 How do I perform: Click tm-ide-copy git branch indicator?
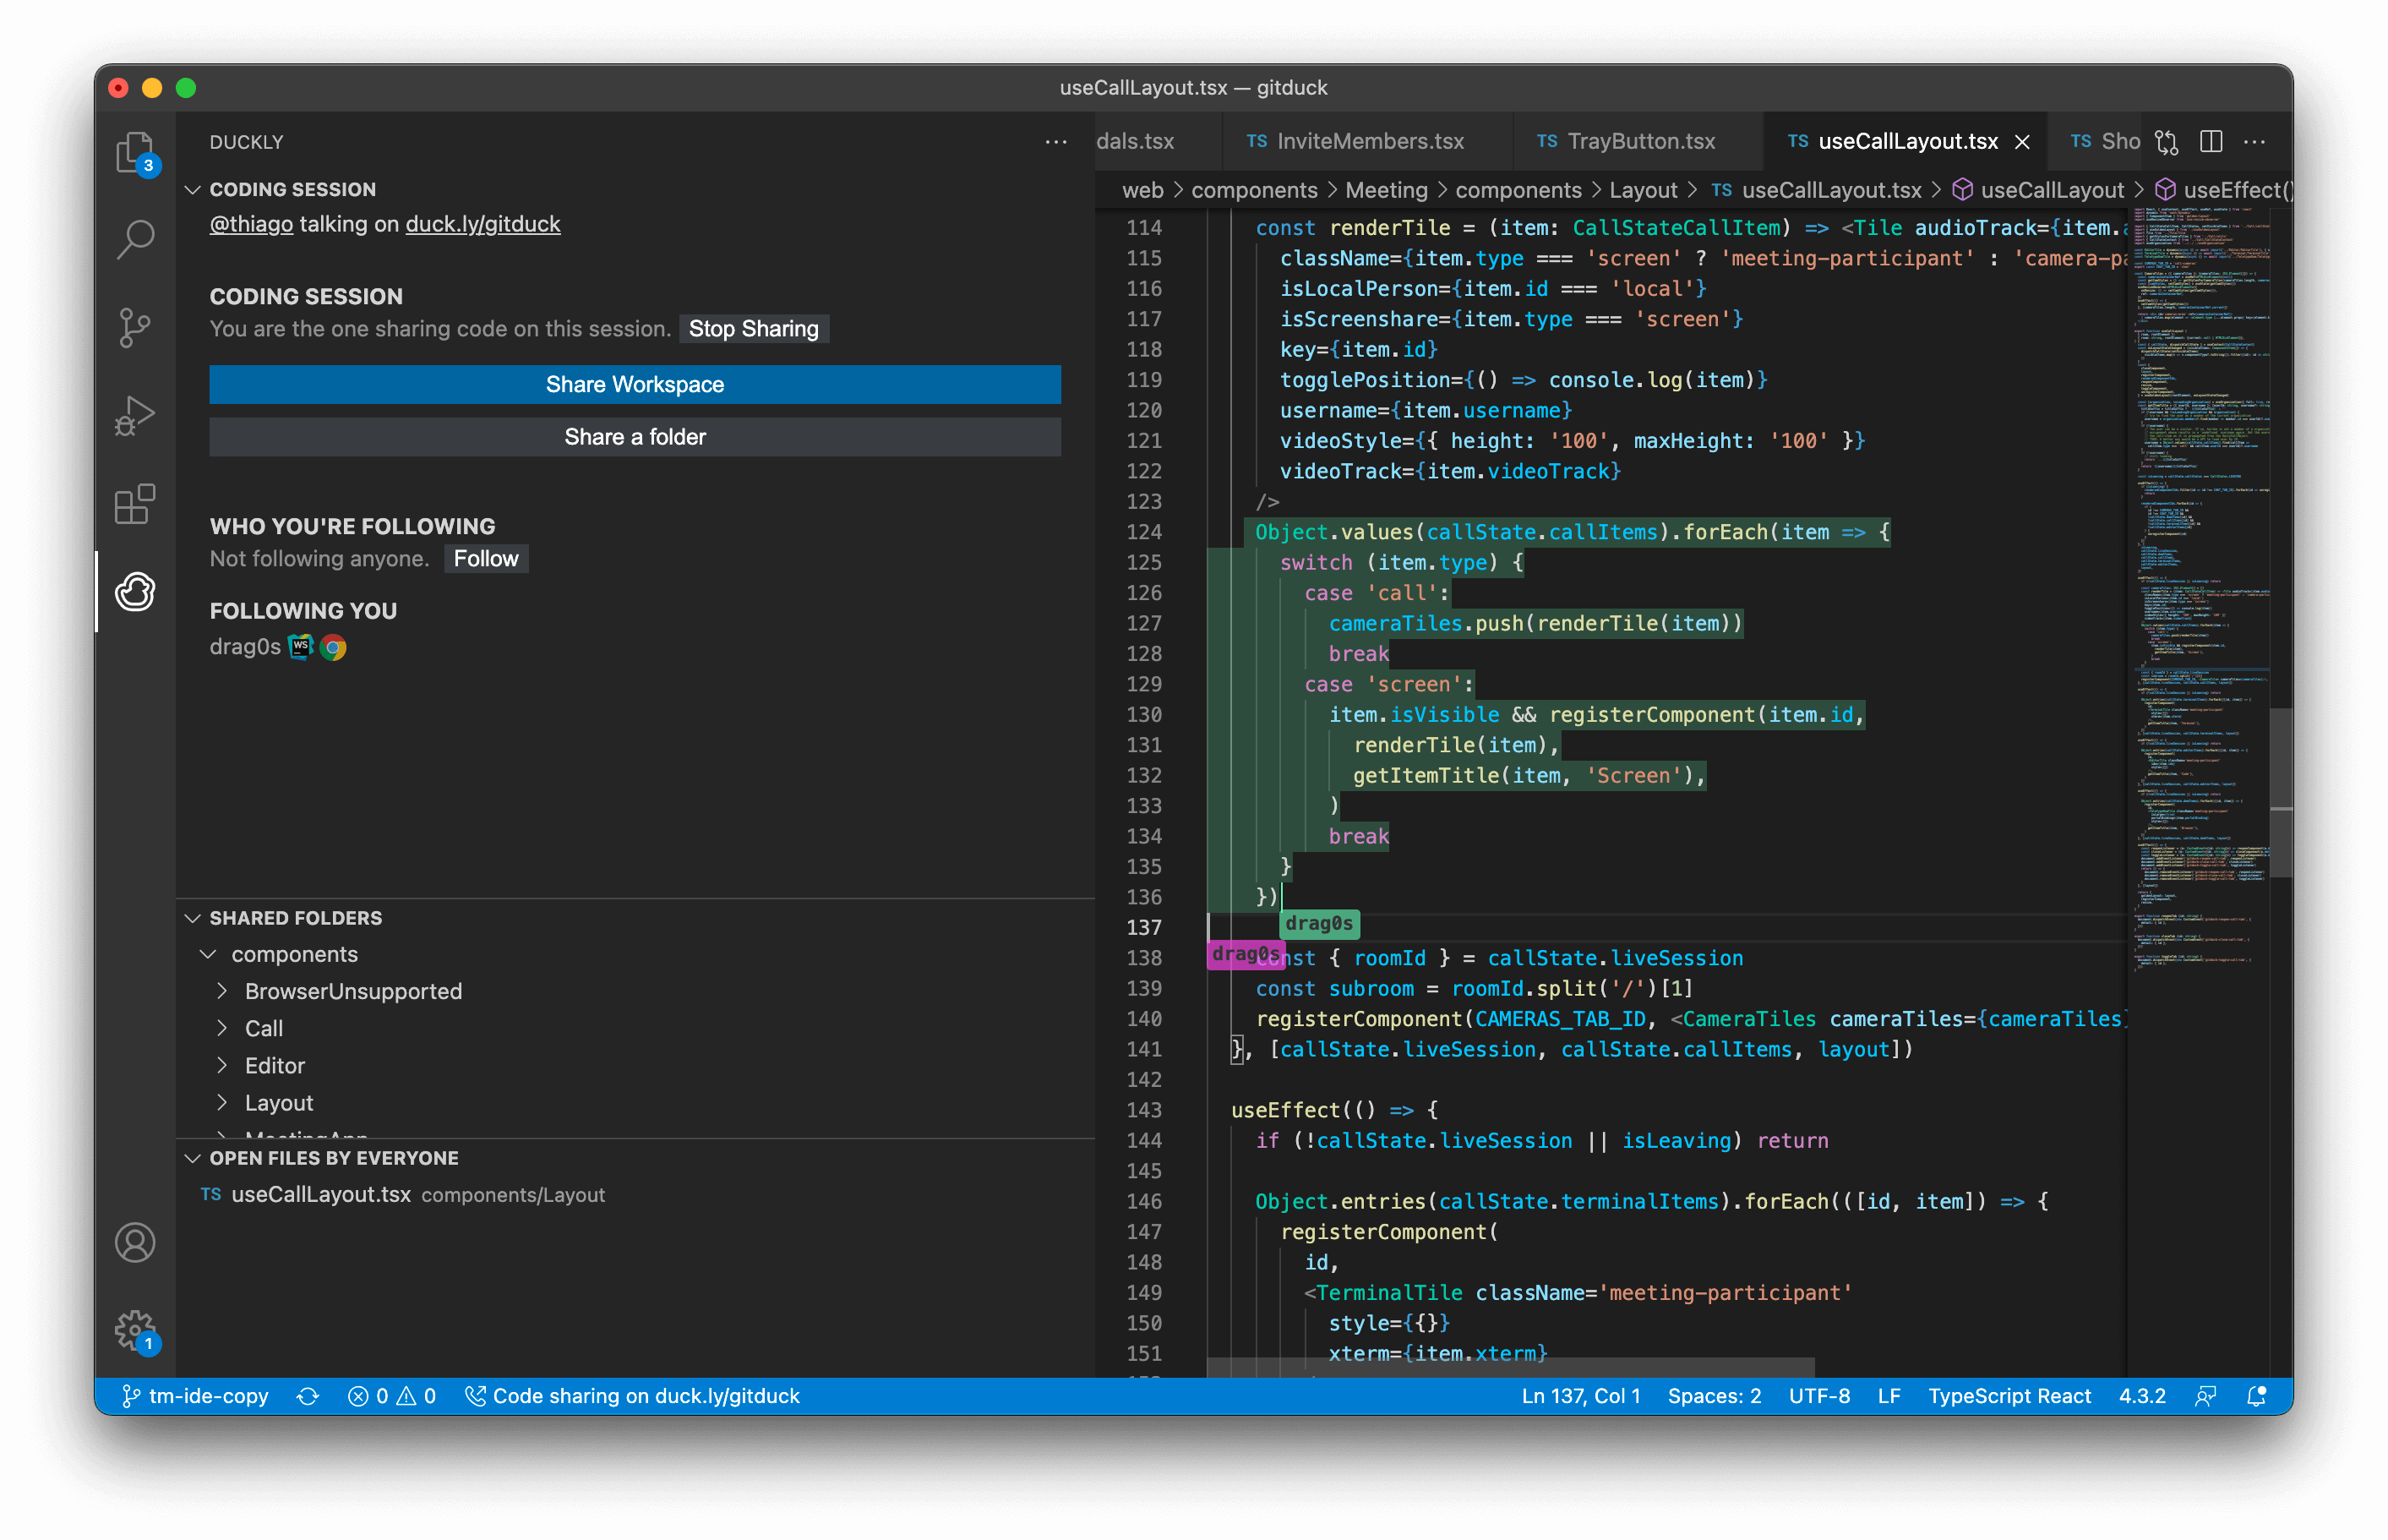[195, 1396]
